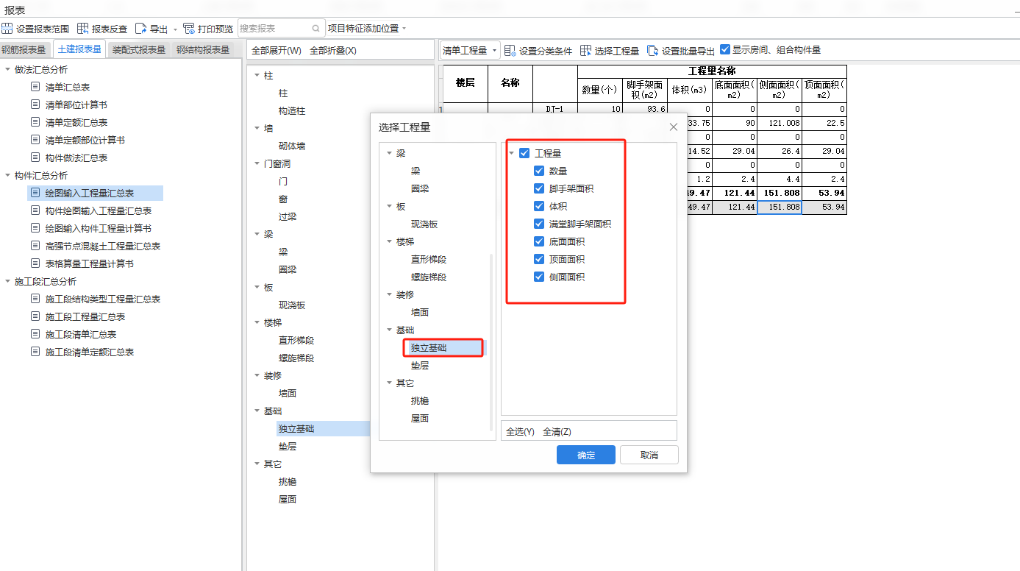
Task: Collapse the 施工段汇总分析 tree group
Action: (x=7, y=281)
